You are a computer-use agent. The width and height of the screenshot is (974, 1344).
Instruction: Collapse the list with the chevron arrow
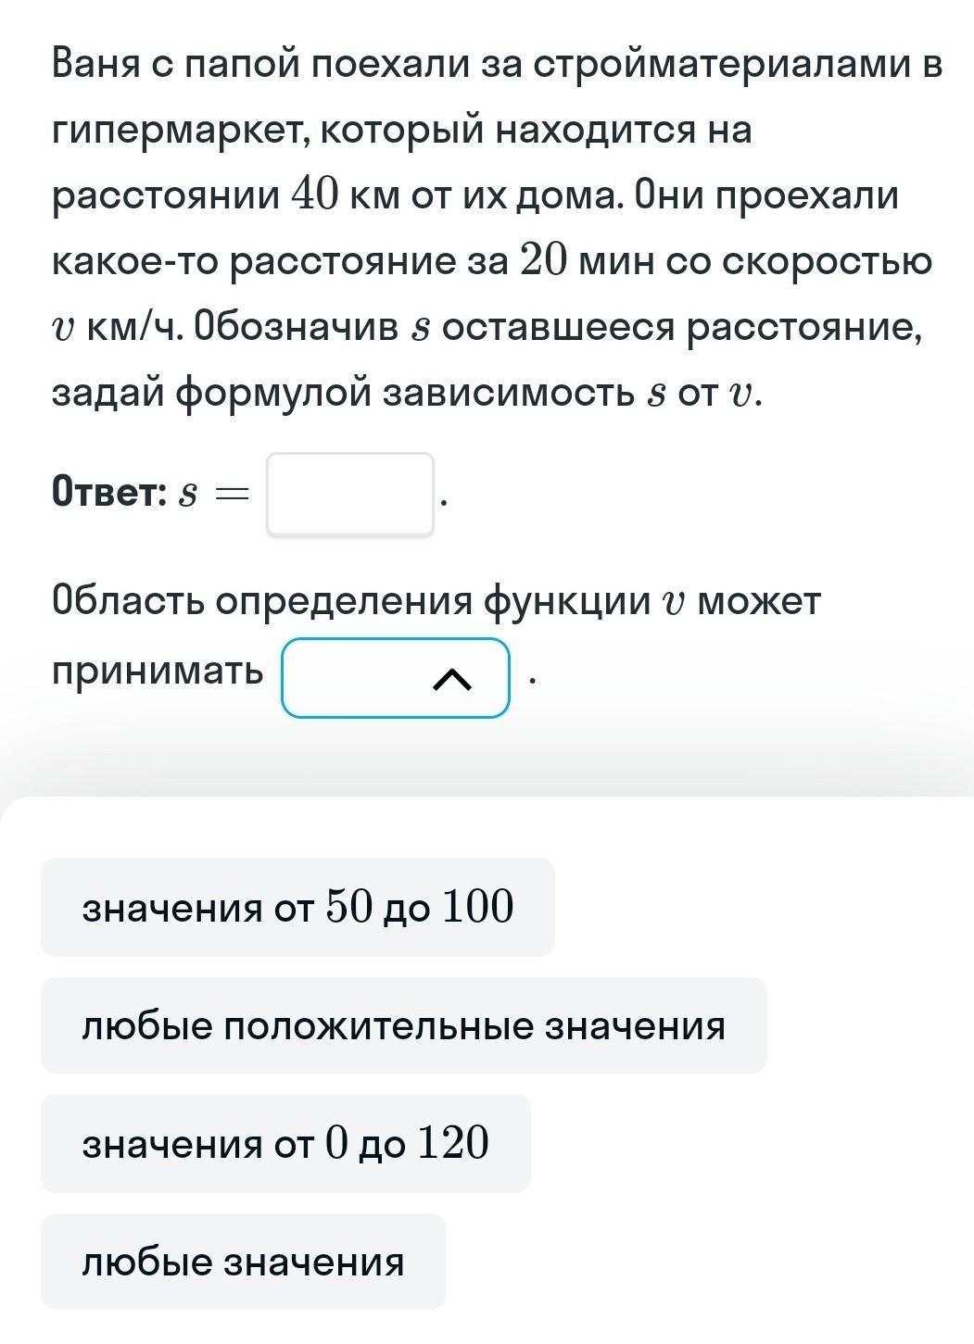[452, 680]
